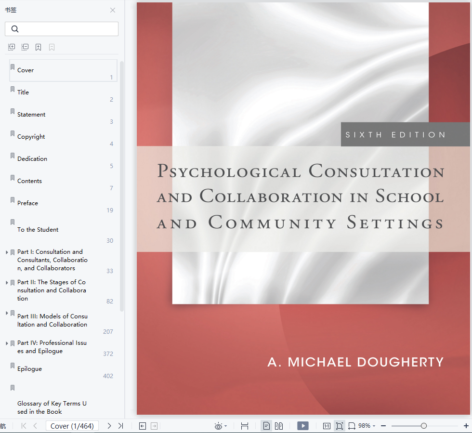Viewport: 472px width, 433px height.
Task: Expand Part IV: Professional Issues and Epilogue
Action: click(7, 343)
